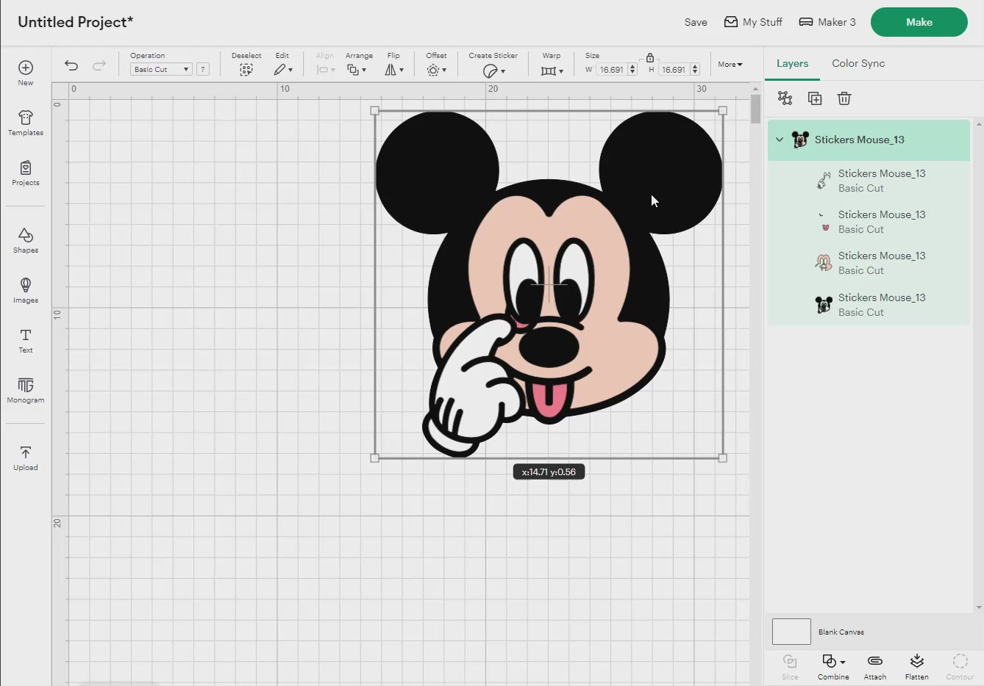Click the Blank Canvas color swatch
The width and height of the screenshot is (984, 686).
pos(791,632)
